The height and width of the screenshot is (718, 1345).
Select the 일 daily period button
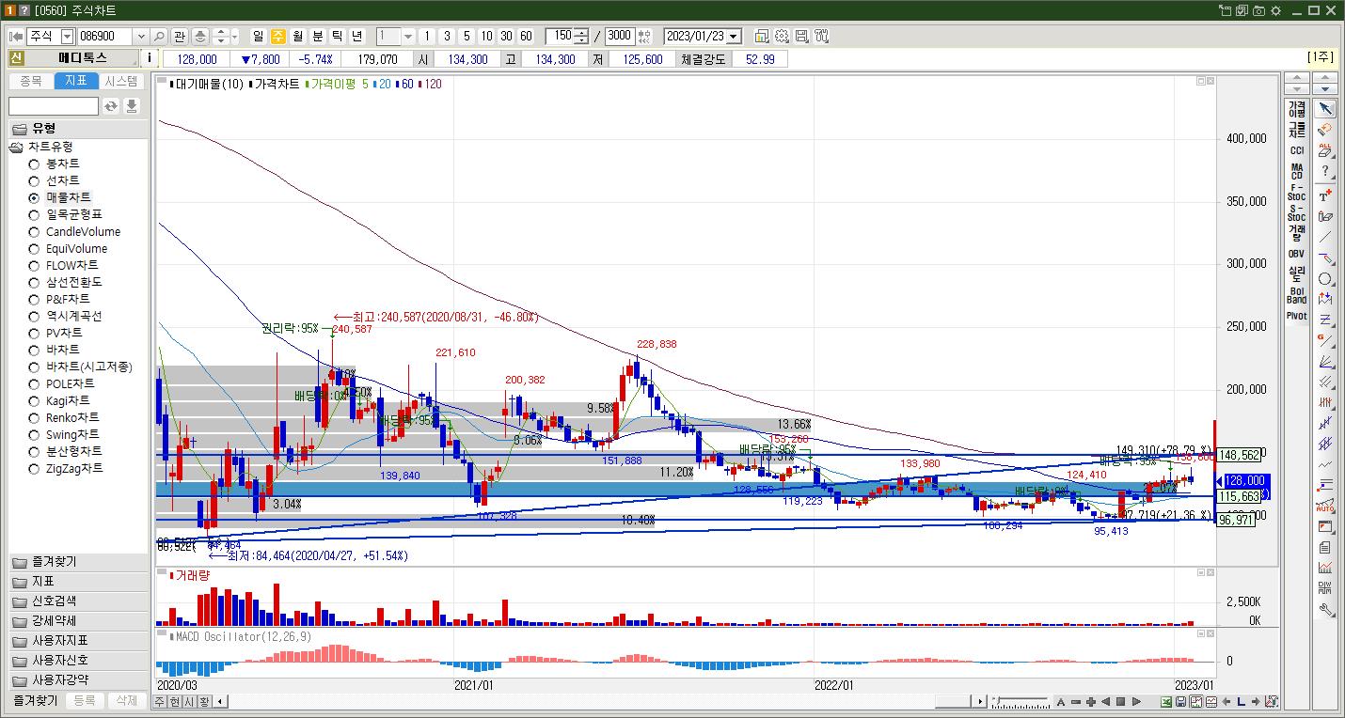click(259, 37)
